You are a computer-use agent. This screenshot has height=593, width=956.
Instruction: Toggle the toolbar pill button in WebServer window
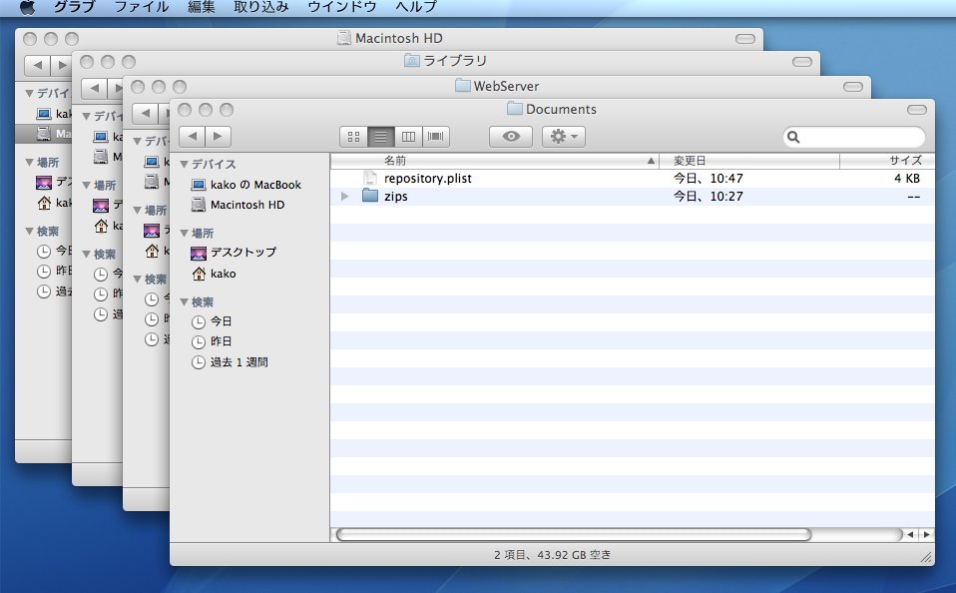[x=853, y=87]
